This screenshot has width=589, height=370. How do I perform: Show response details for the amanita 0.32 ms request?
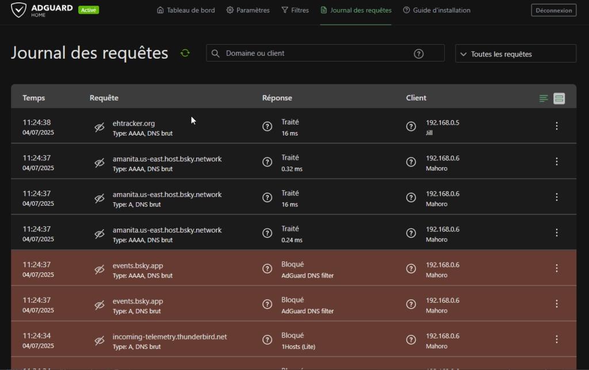click(x=267, y=162)
